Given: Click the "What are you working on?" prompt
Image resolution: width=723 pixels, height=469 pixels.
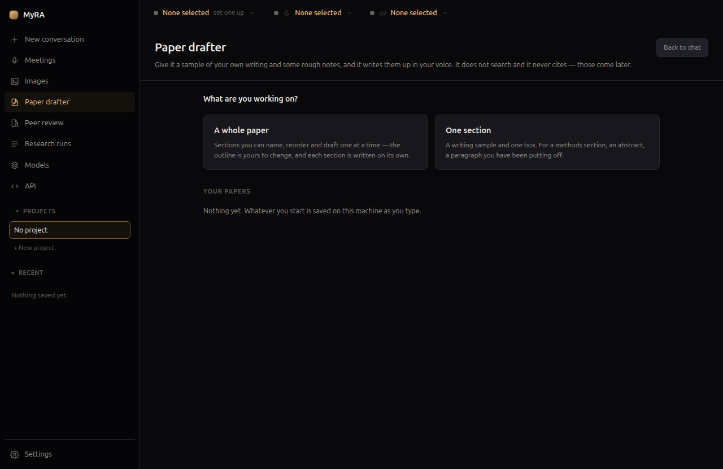Looking at the screenshot, I should tap(250, 99).
